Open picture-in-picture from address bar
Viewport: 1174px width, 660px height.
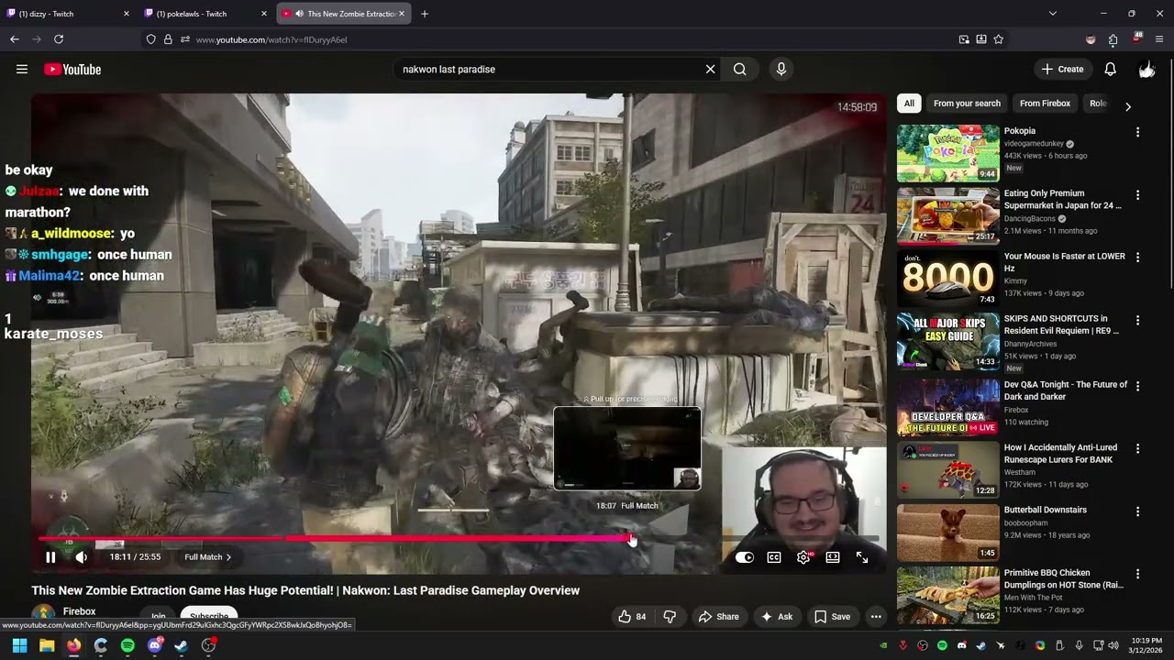pyautogui.click(x=964, y=39)
